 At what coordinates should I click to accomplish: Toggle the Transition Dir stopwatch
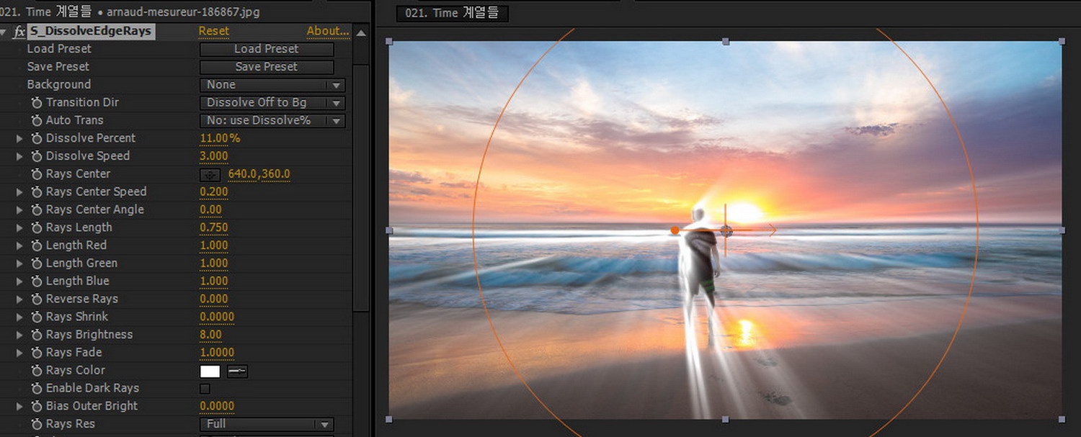coord(36,103)
